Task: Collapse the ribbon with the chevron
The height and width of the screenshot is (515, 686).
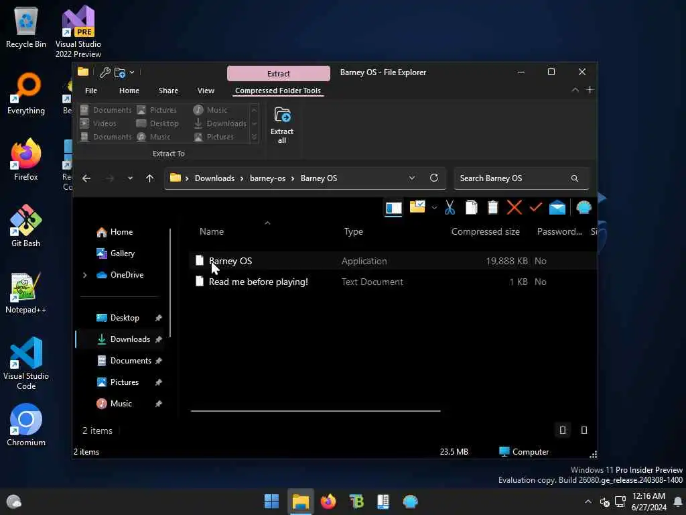Action: coord(575,91)
